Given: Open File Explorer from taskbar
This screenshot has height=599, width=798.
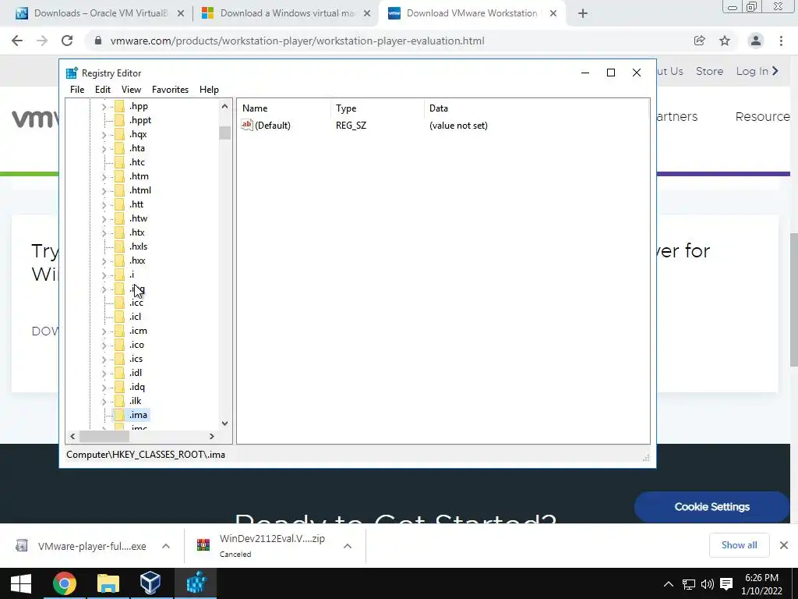Looking at the screenshot, I should 108,583.
